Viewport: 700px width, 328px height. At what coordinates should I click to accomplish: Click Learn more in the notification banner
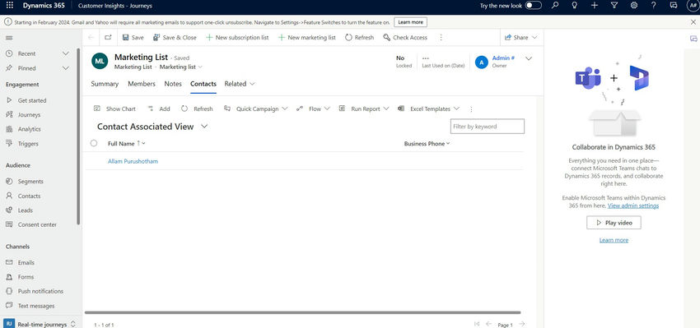410,22
